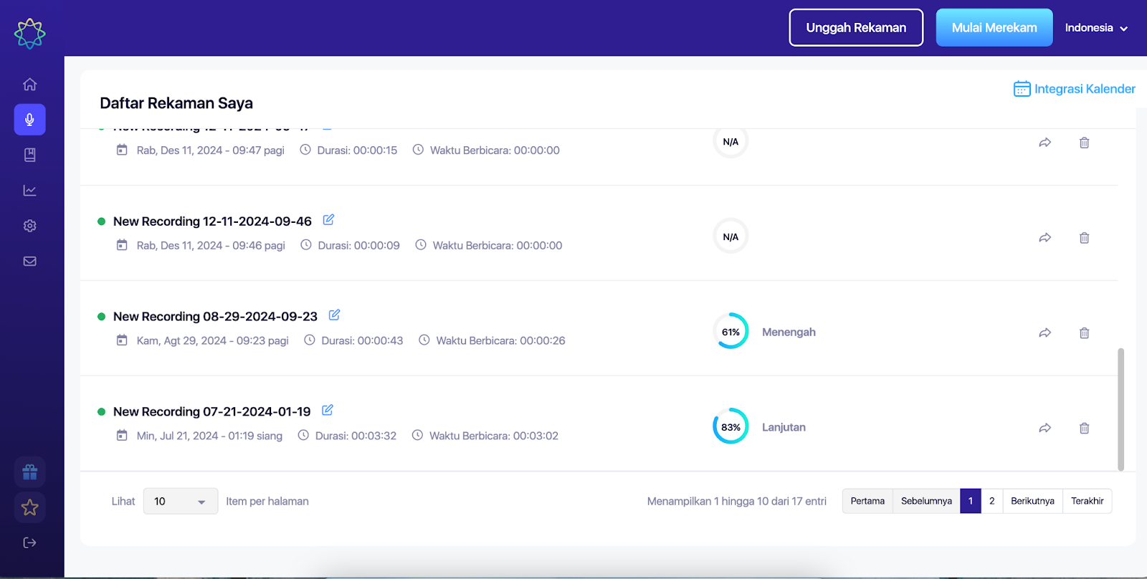Click Unggah Rekaman button

(x=856, y=28)
